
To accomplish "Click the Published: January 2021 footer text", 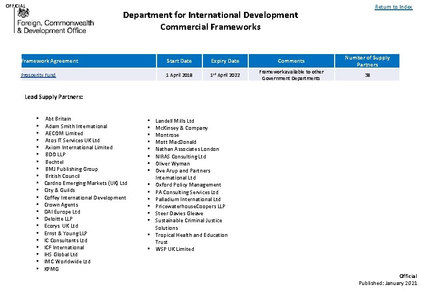I will click(x=388, y=283).
